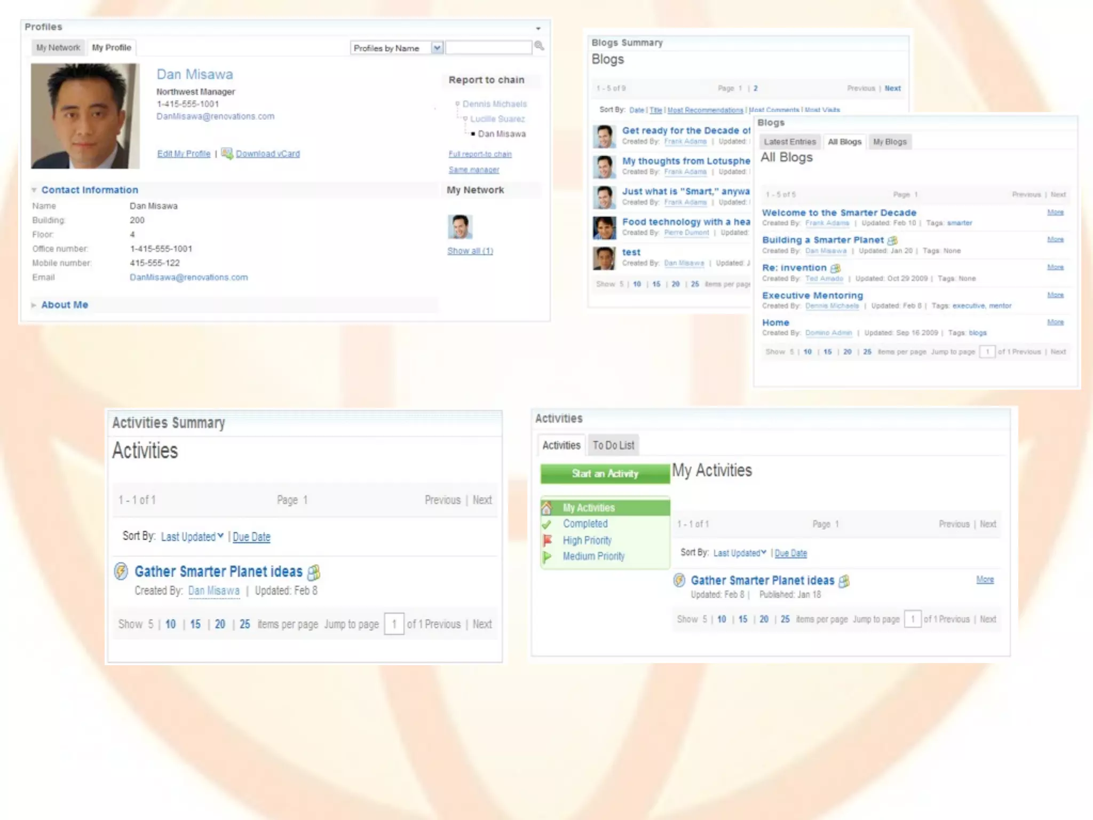
Task: Click the Medium Priority green flag icon
Action: tap(546, 557)
